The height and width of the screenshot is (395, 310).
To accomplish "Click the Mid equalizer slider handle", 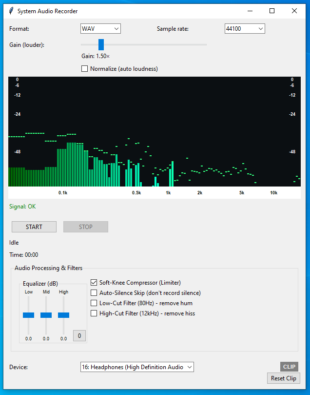I will [x=46, y=315].
